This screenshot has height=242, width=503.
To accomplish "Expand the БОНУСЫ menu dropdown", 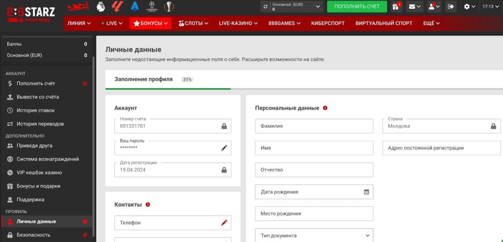I will coord(150,23).
